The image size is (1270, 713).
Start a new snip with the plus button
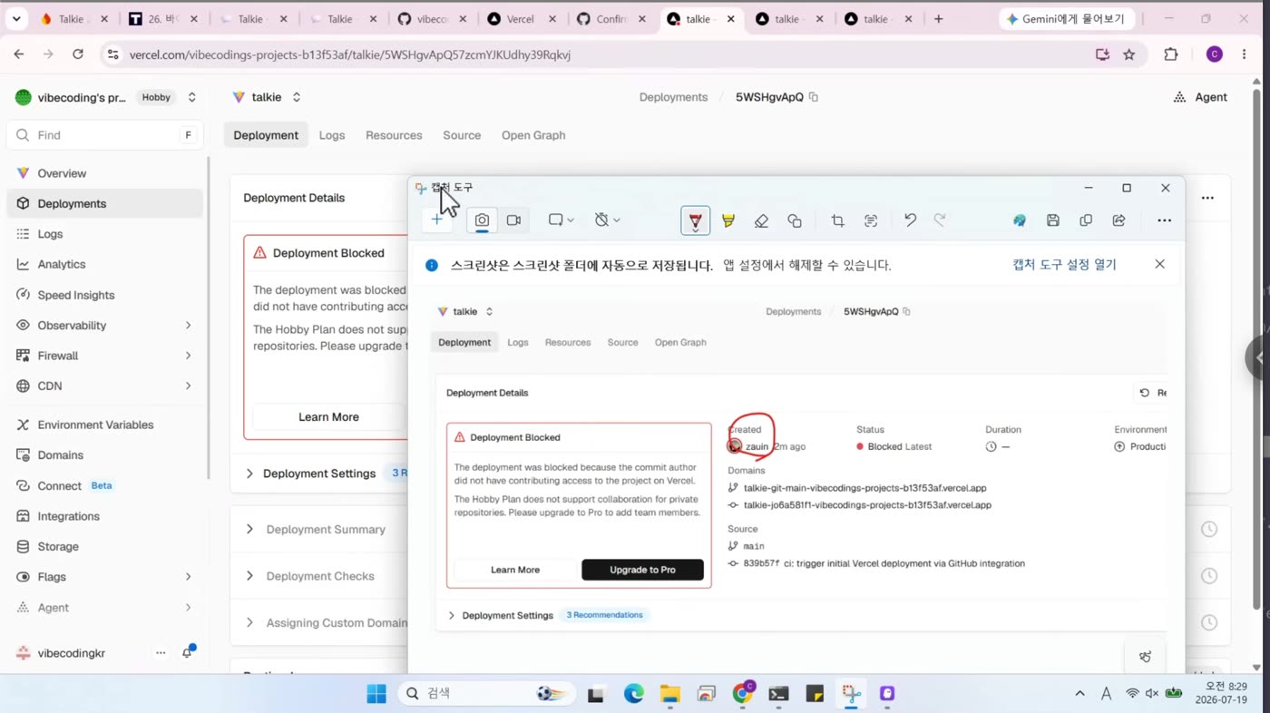pyautogui.click(x=437, y=220)
